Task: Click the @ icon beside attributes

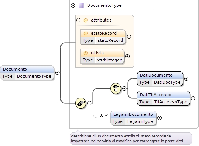Action: pos(86,20)
